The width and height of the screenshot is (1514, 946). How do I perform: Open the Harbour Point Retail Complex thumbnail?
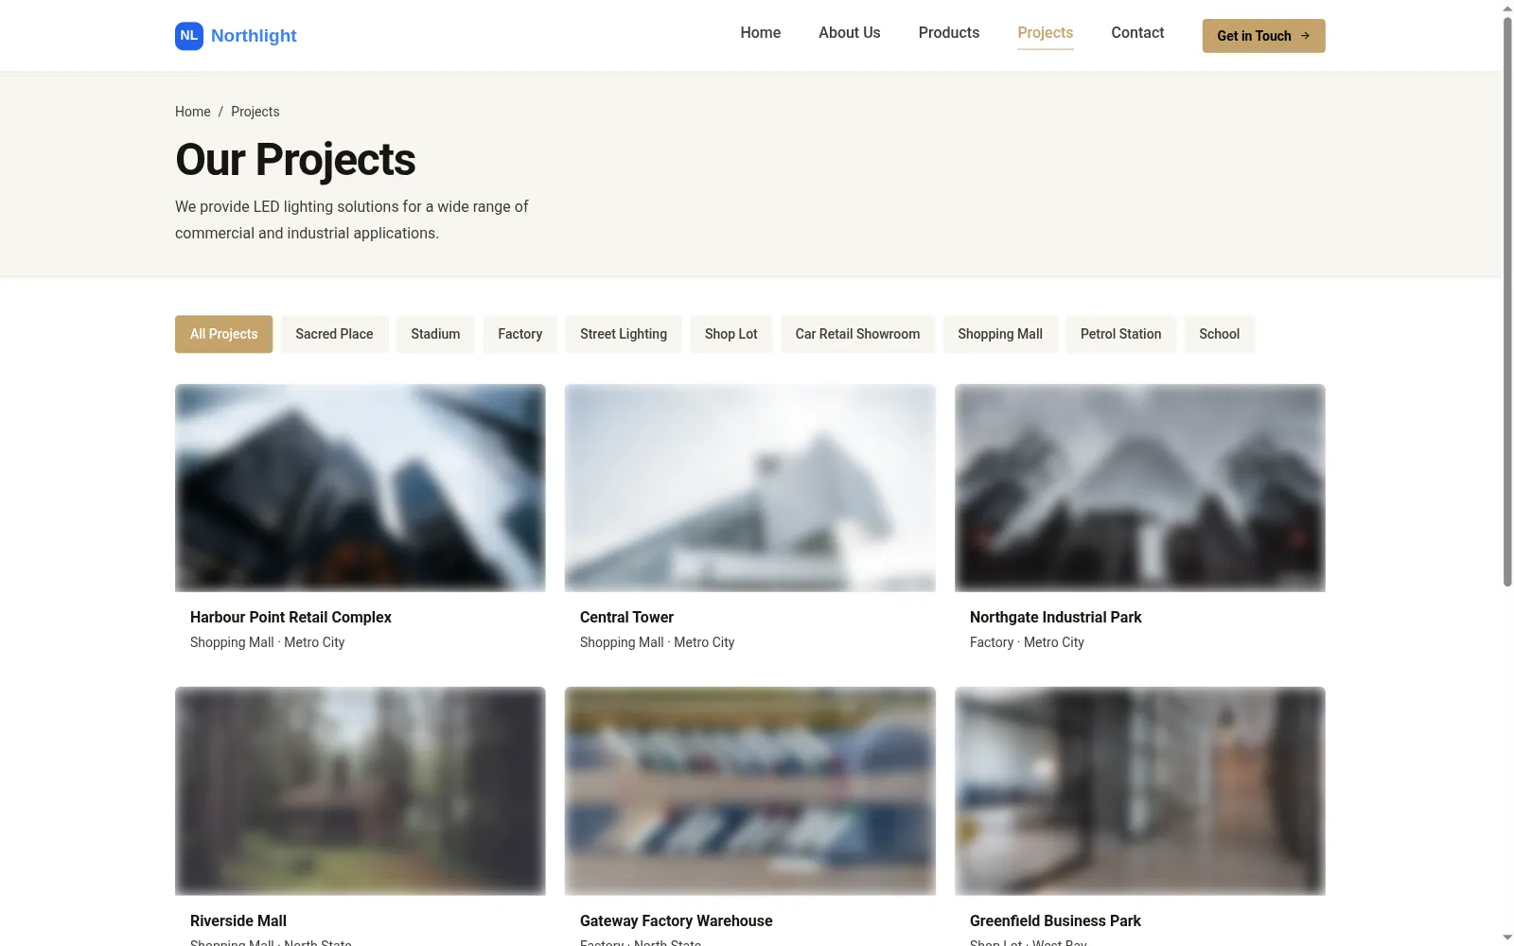361,488
